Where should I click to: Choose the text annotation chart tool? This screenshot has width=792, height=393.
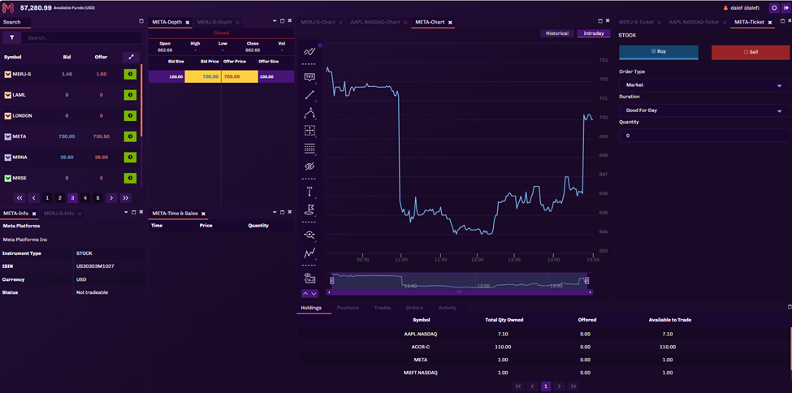click(309, 77)
